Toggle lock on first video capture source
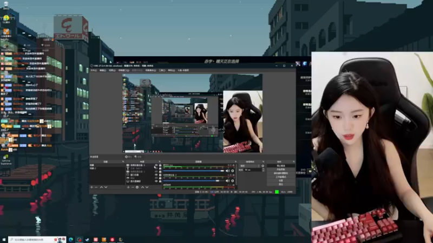This screenshot has height=243, width=433. point(160,165)
